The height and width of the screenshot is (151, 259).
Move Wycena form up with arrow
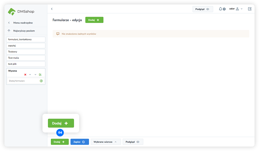pos(30,75)
